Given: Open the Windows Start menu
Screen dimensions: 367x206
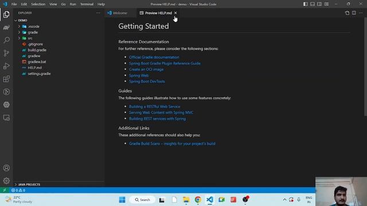Looking at the screenshot, I should [122, 200].
